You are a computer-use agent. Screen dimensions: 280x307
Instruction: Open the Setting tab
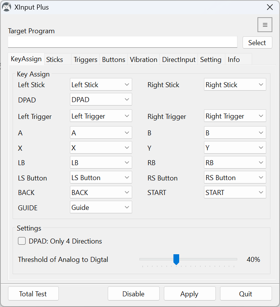coord(211,59)
